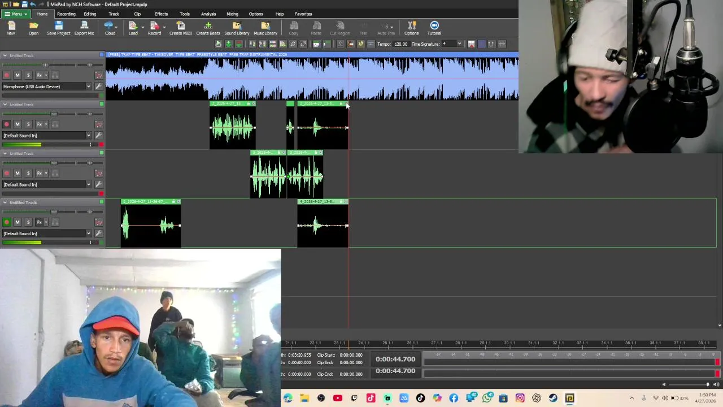Select the blue beat clip on track one
The width and height of the screenshot is (723, 407).
(312, 77)
